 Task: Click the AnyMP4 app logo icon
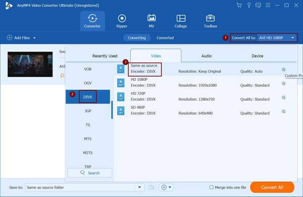[9, 6]
